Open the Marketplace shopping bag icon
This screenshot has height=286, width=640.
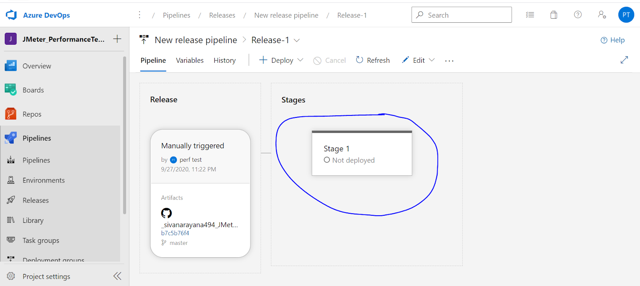[x=554, y=15]
